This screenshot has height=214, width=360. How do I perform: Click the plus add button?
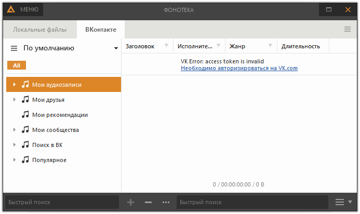tap(130, 202)
